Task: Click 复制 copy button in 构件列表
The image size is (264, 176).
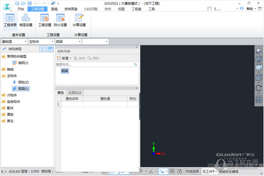Action: coord(80,58)
